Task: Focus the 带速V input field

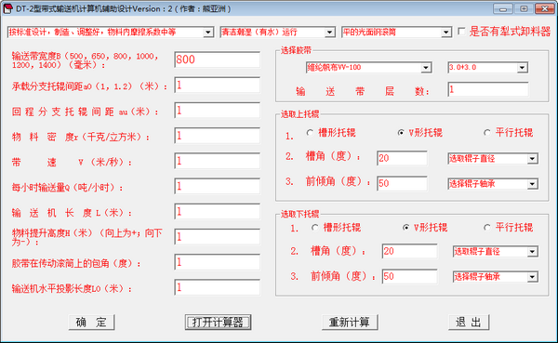Action: (x=218, y=161)
